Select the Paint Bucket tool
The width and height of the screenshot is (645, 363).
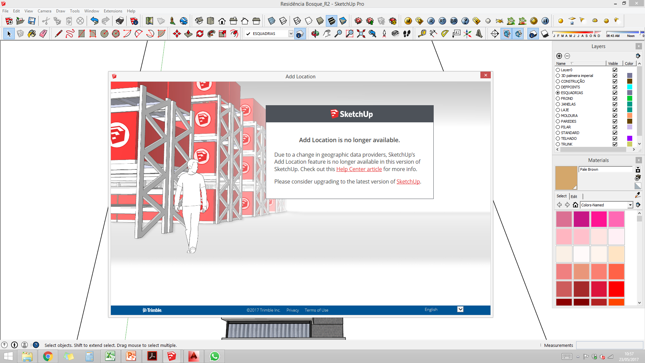32,34
